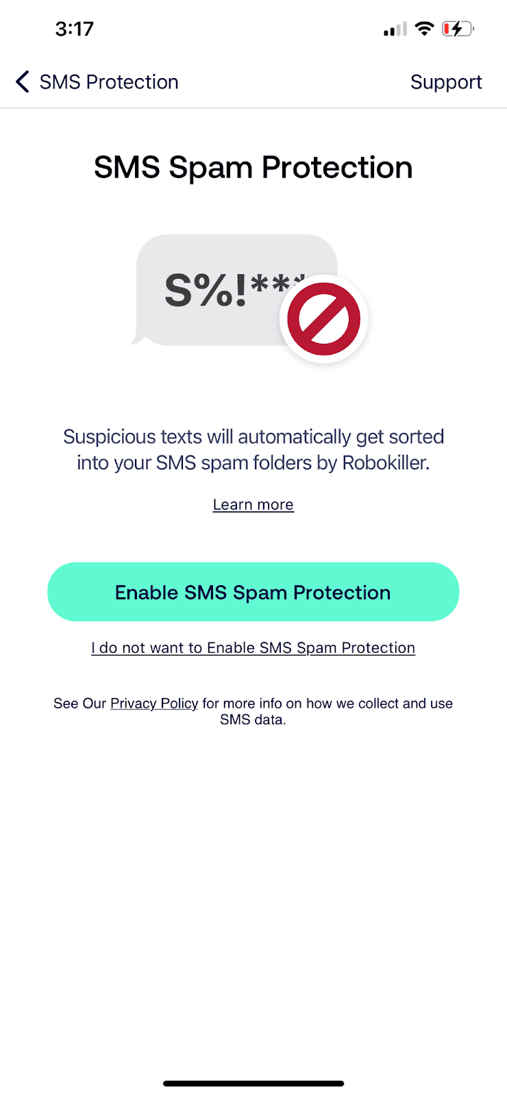
Task: Tap the SMS Spam Protection heading
Action: 253,168
